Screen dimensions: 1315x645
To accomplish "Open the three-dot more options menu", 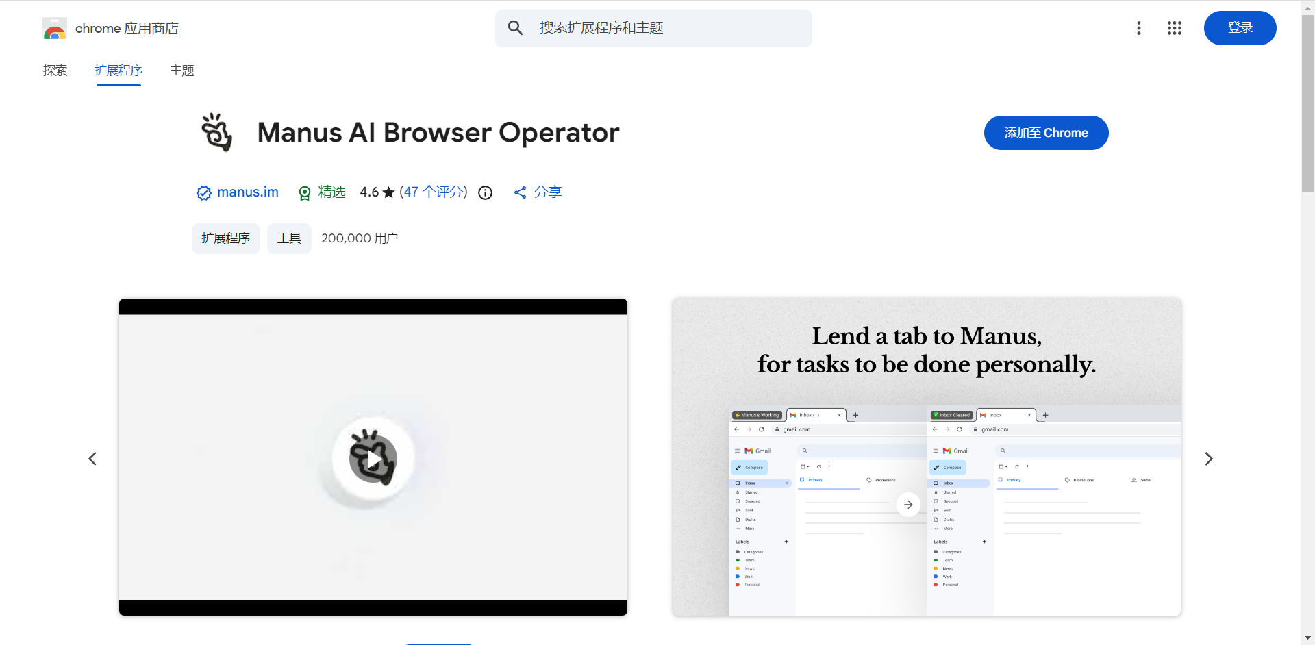I will (1138, 28).
